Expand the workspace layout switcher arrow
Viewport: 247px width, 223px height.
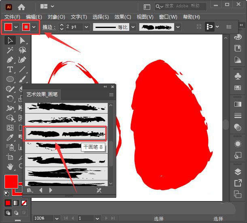point(53,6)
